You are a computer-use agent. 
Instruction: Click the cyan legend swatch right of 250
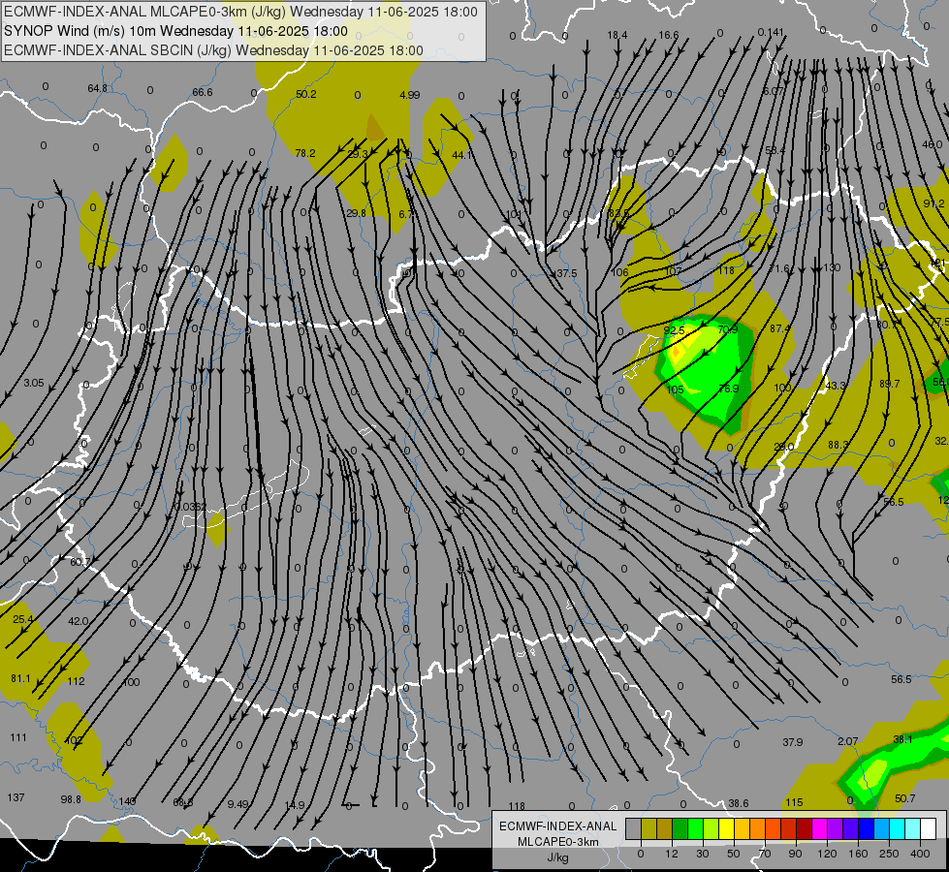click(897, 828)
